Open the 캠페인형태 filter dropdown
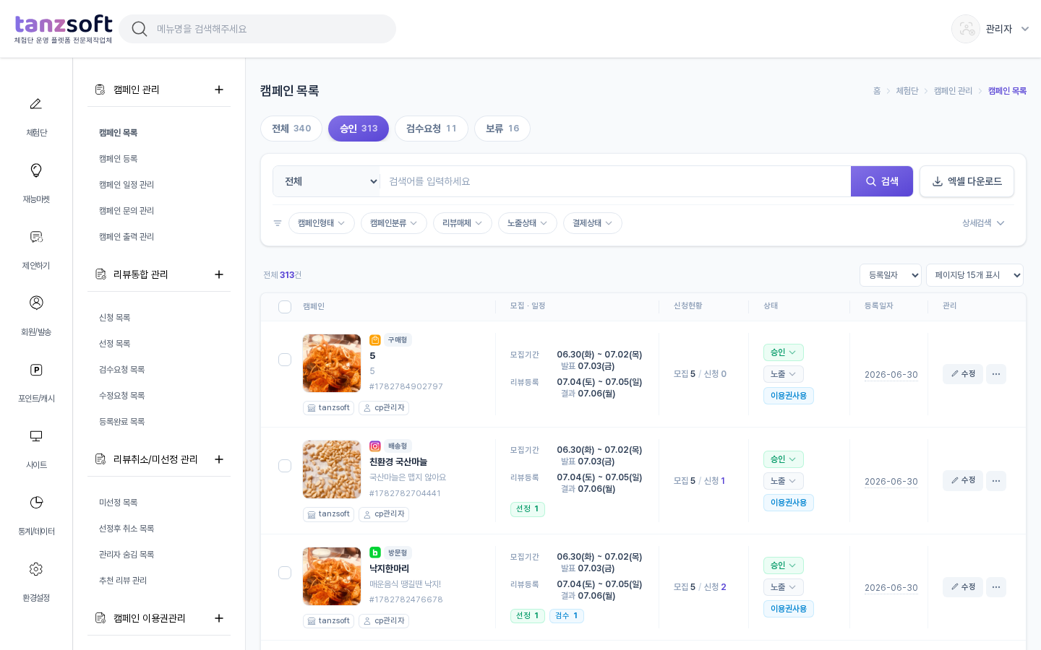This screenshot has width=1041, height=650. [x=322, y=223]
